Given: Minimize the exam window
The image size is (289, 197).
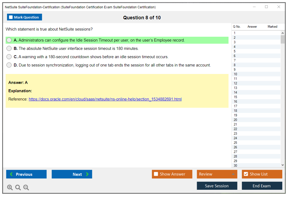Looking at the screenshot, I should pyautogui.click(x=254, y=7).
